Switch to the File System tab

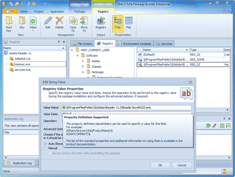[82, 44]
